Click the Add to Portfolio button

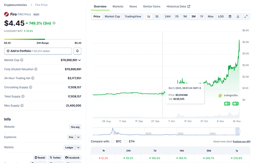38,51
